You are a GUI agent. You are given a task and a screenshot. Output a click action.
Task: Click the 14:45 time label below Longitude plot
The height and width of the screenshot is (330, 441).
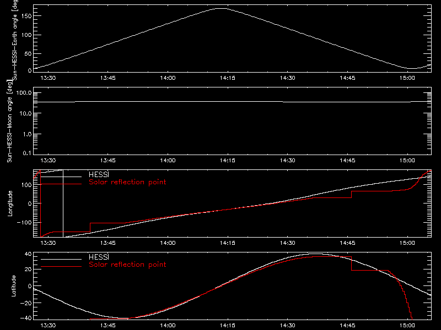click(347, 243)
